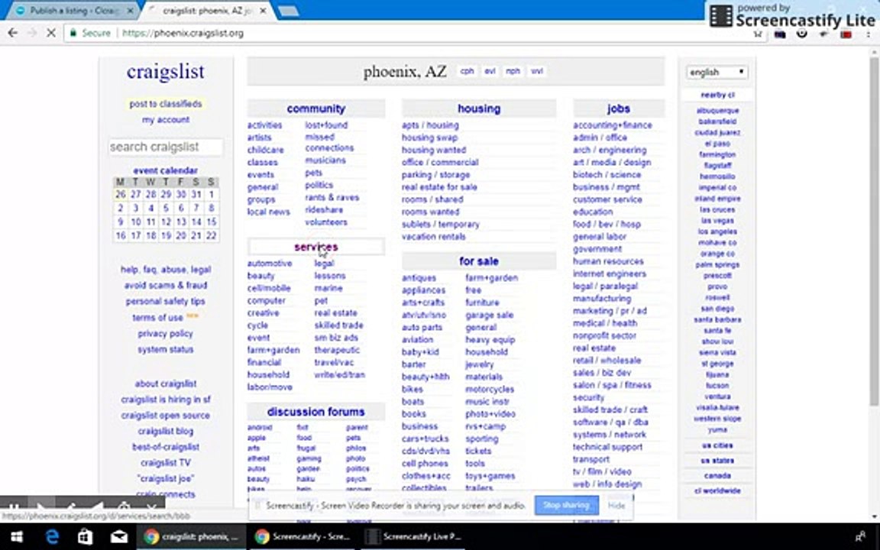The image size is (880, 550).
Task: Open furniture for sale category
Action: click(x=481, y=302)
